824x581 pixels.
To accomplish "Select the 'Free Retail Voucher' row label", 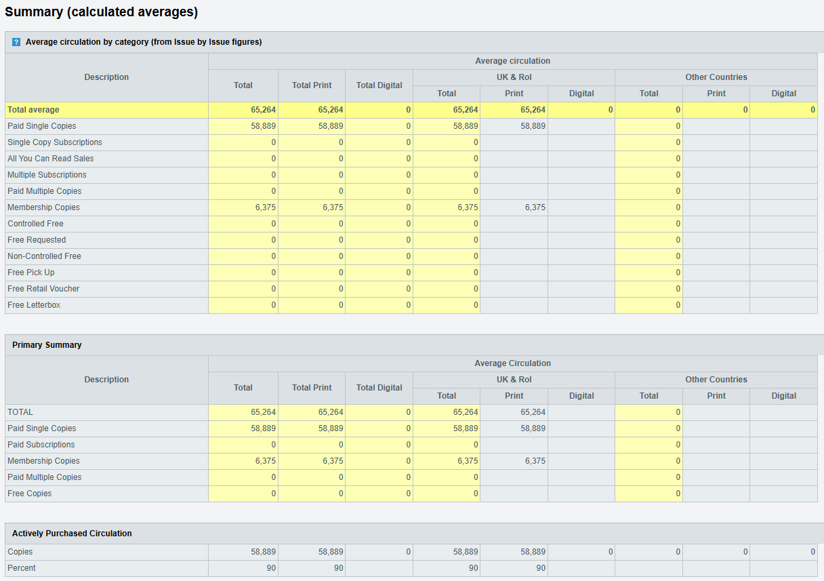I will coord(43,289).
